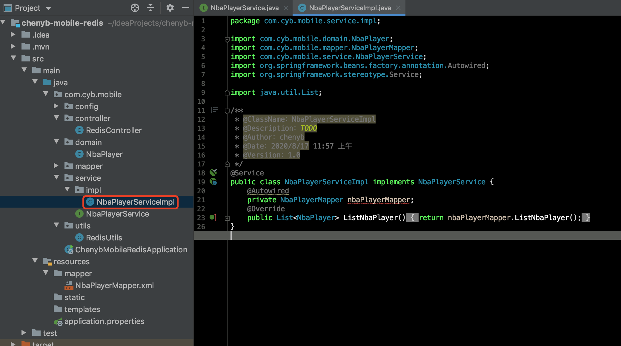Screen dimensions: 621x346
Task: Select NbaPlayerServiceImpl in project tree
Action: coord(136,202)
